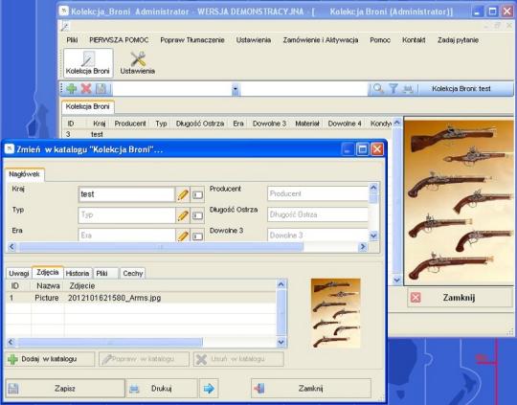This screenshot has width=517, height=405.
Task: Click Usuń w katalogu button
Action: point(238,359)
